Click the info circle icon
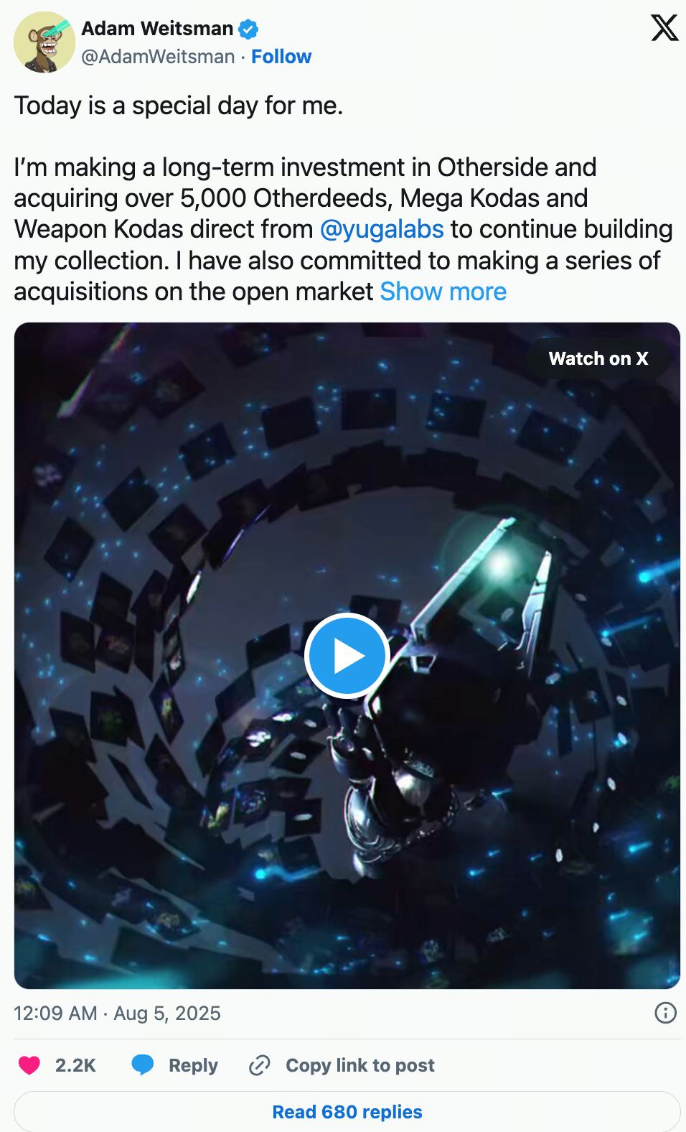The image size is (686, 1132). 665,1013
